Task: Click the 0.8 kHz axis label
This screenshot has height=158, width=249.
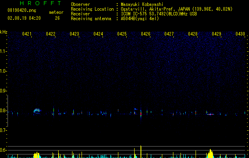Action: [3, 111]
